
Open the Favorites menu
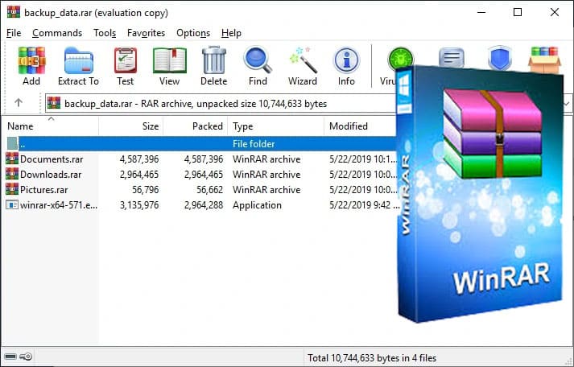[x=146, y=33]
